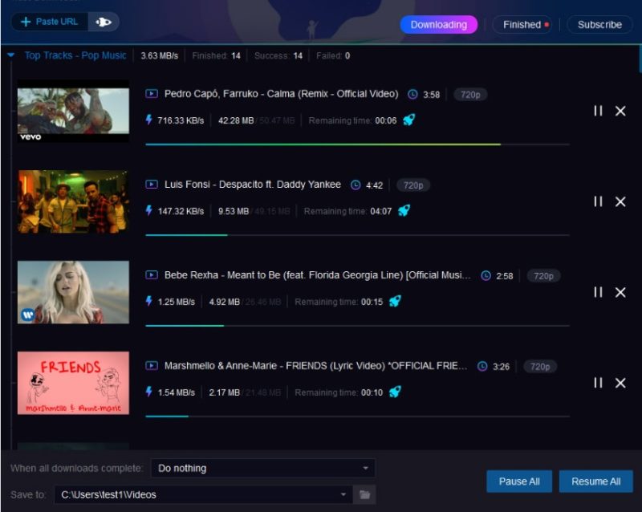Cancel the Pedro Capó Calma download
This screenshot has height=512, width=642.
pos(620,111)
